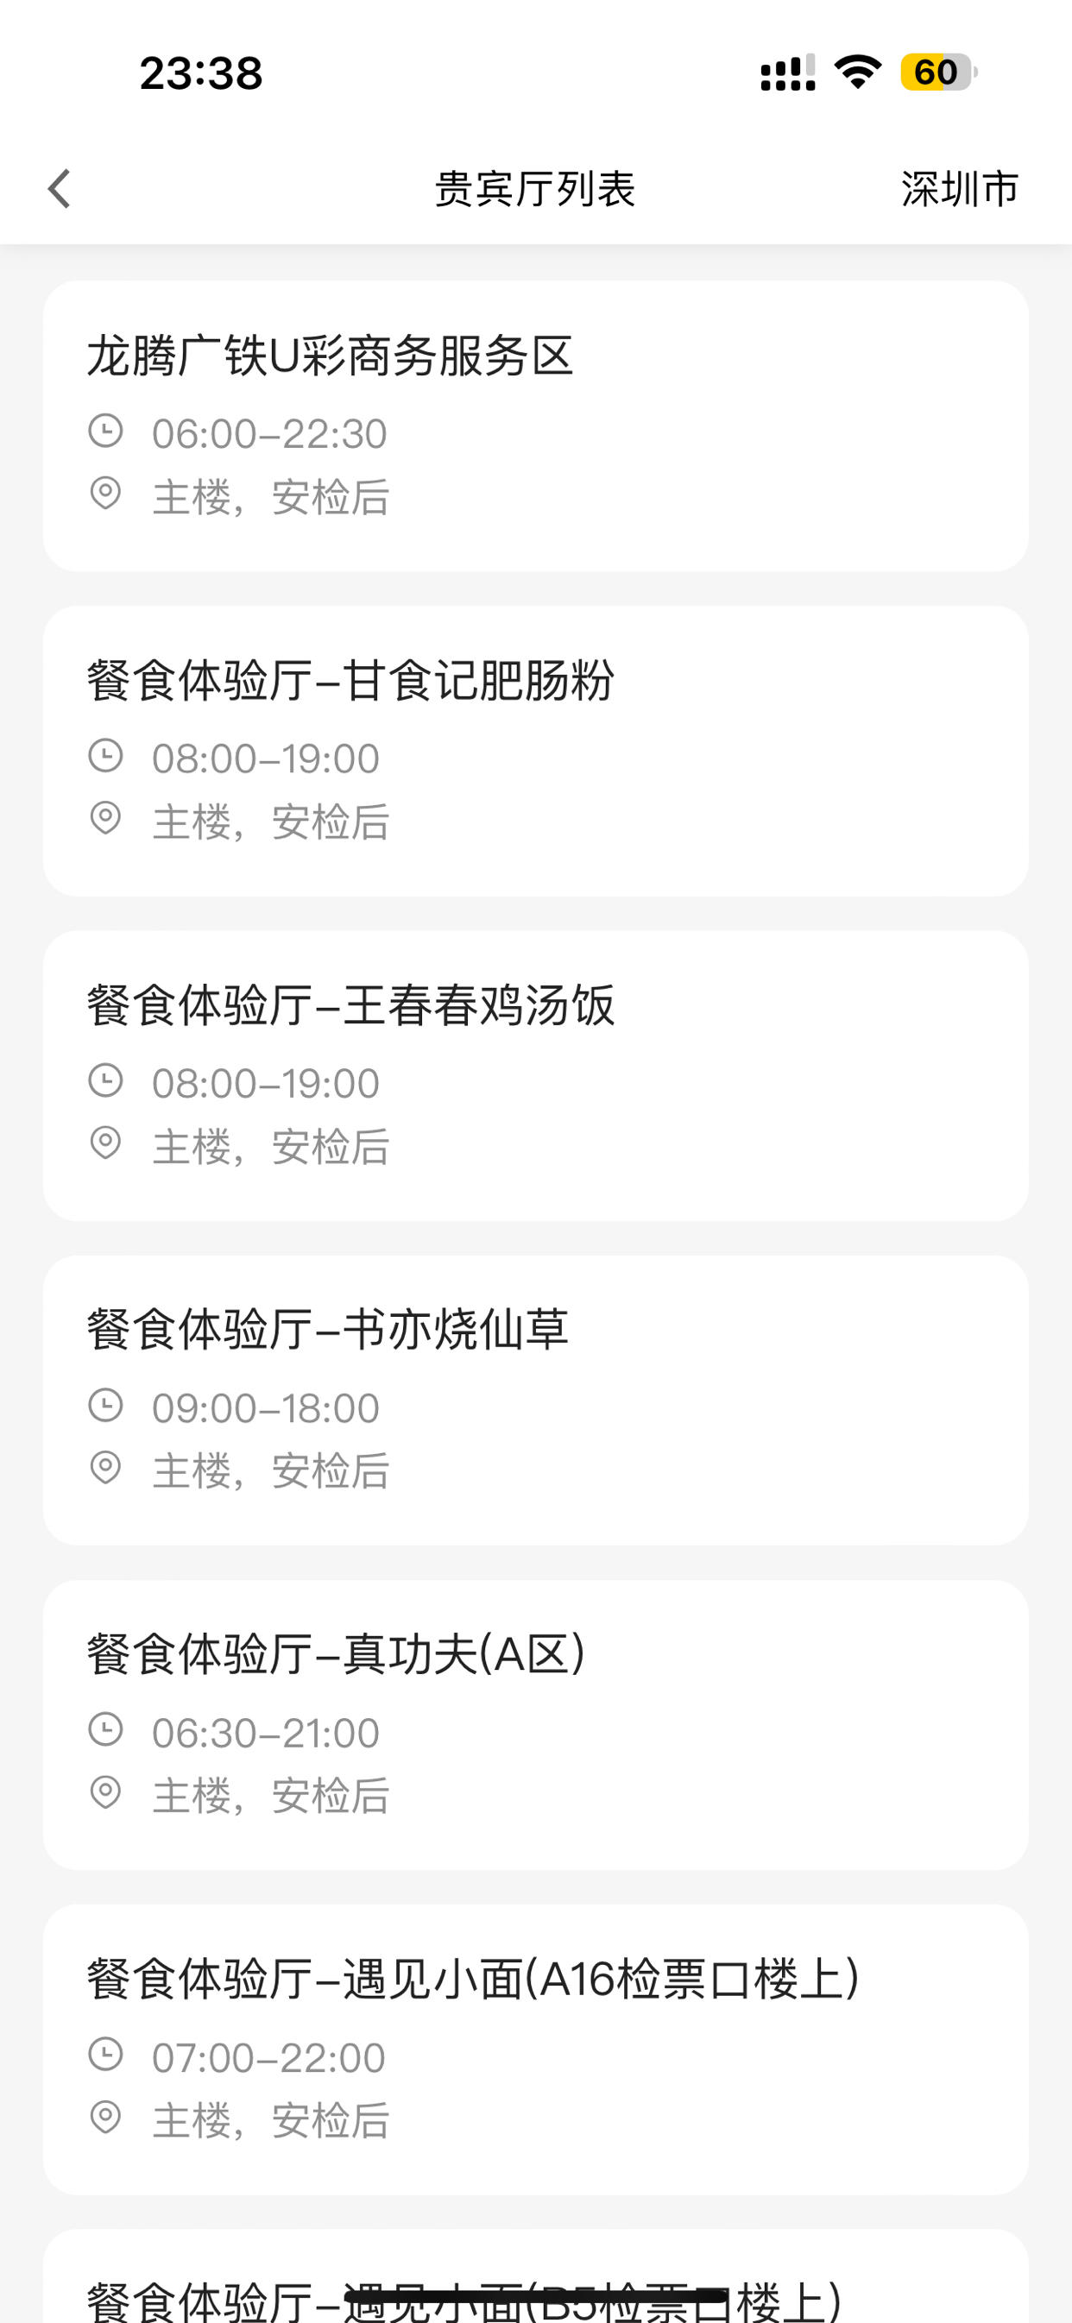Tap the back arrow icon
1072x2323 pixels.
coord(60,188)
